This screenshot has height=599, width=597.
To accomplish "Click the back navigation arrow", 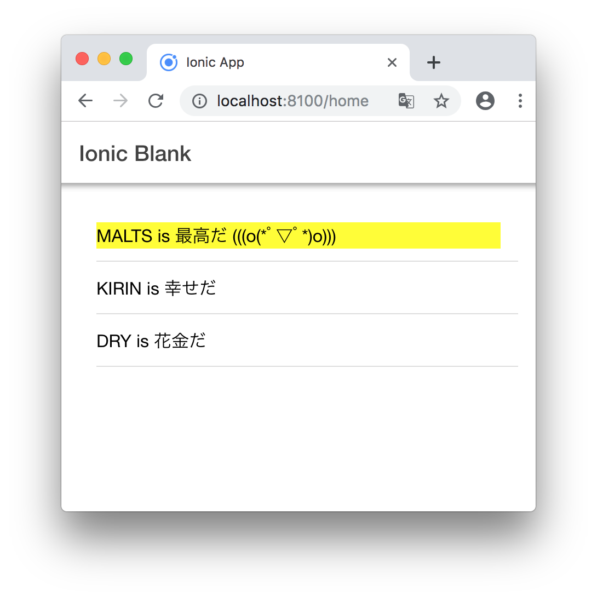I will click(85, 101).
